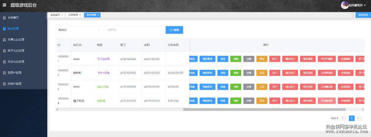Click the short blue 物品 button in 啊啊啊 row

pos(223,73)
